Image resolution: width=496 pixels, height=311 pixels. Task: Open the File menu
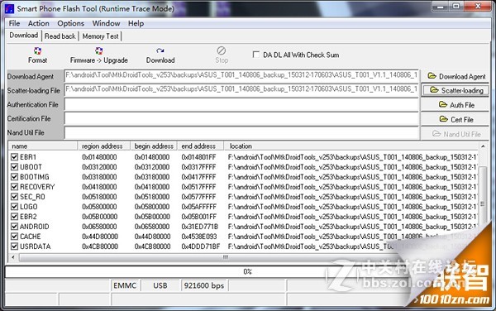tap(14, 23)
